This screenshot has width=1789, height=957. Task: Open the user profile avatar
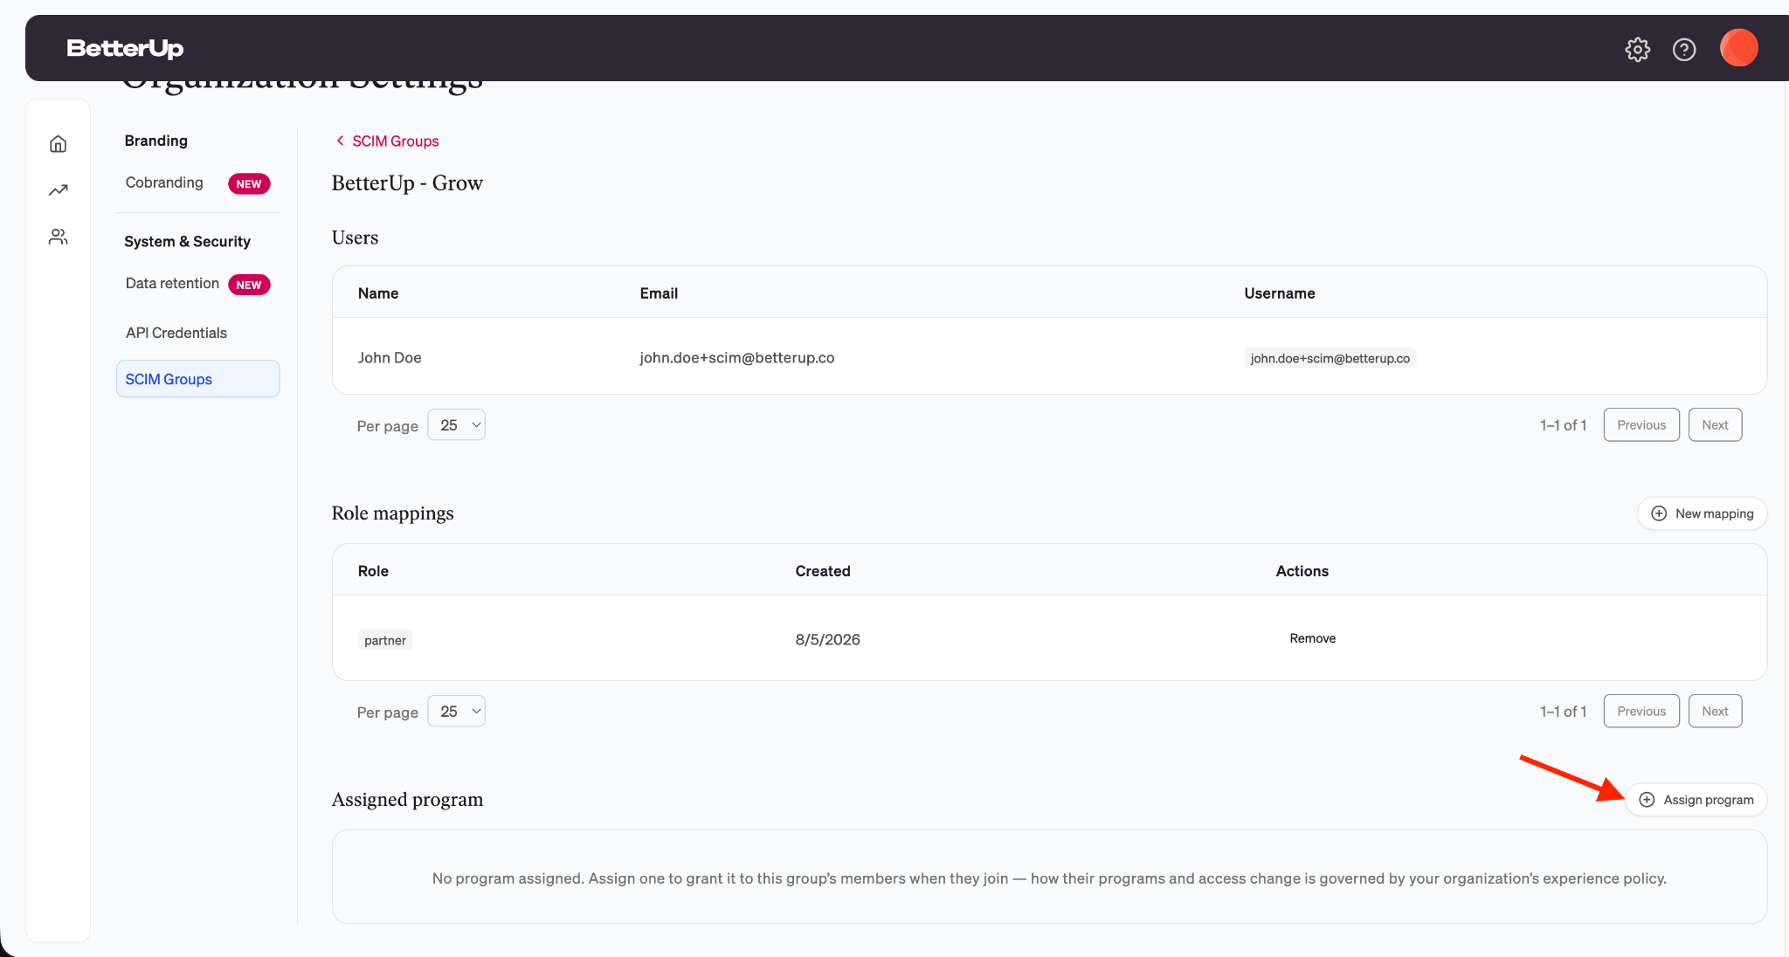[x=1739, y=48]
